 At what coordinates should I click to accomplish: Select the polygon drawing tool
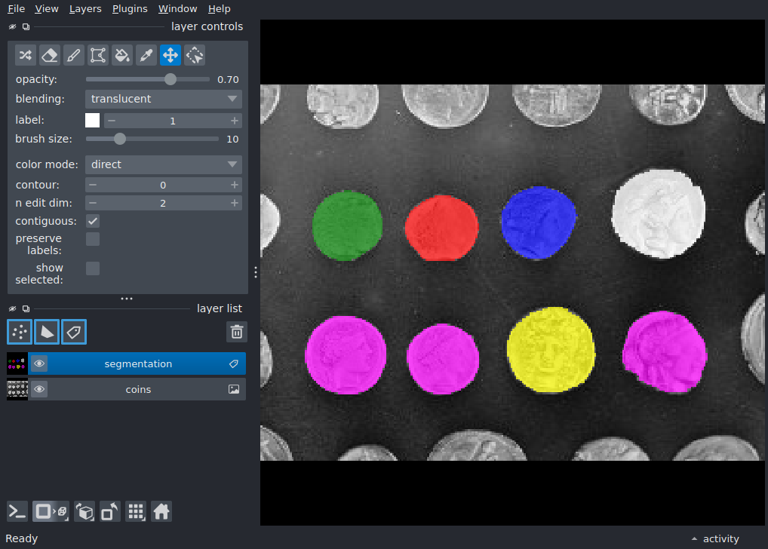tap(98, 55)
